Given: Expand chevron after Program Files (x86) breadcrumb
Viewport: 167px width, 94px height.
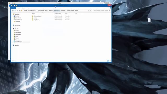Looking at the screenshot, I should [48, 10].
